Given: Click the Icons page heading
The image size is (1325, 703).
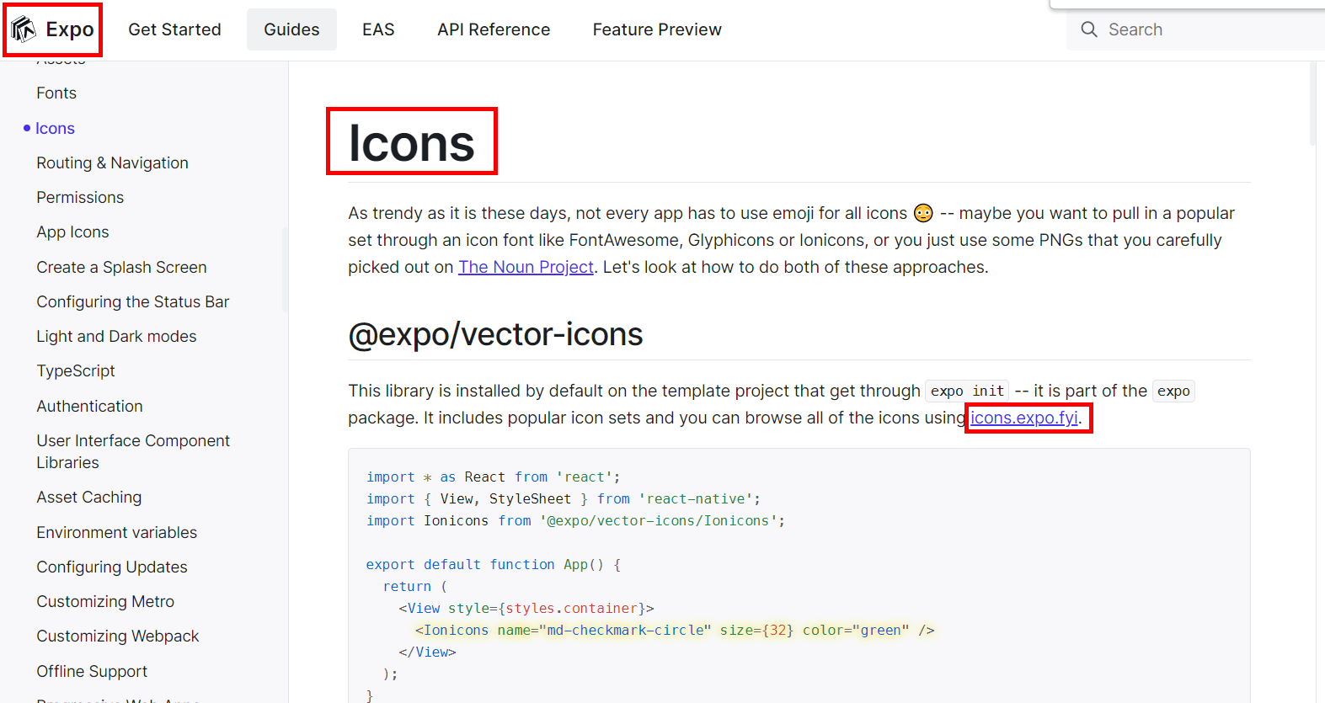Looking at the screenshot, I should click(412, 142).
